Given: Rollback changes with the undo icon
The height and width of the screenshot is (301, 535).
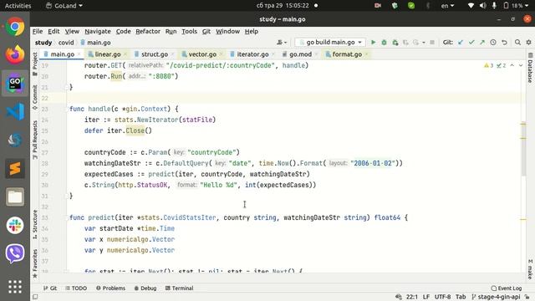Looking at the screenshot, I should point(504,43).
